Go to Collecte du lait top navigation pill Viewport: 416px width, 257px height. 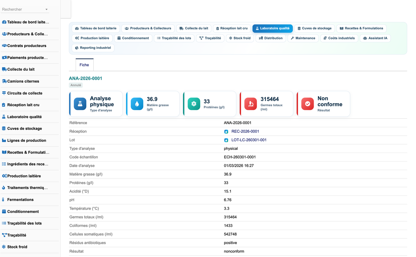coord(194,28)
